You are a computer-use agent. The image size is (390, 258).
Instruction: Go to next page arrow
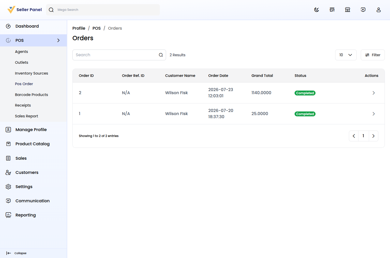373,136
